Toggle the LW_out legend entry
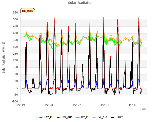This screenshot has height=122, width=162. tap(100, 117)
